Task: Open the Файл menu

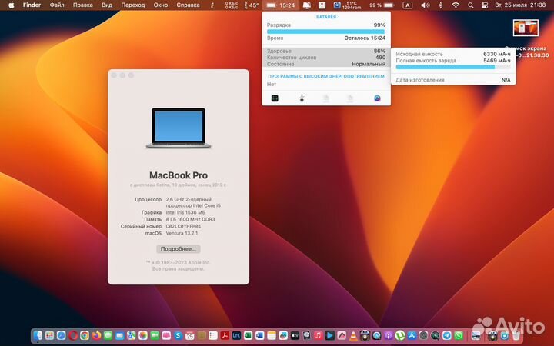Action: click(x=57, y=5)
